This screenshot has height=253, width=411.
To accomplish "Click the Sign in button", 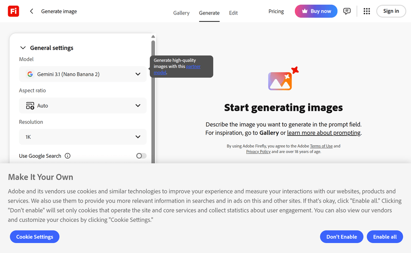I will 391,11.
